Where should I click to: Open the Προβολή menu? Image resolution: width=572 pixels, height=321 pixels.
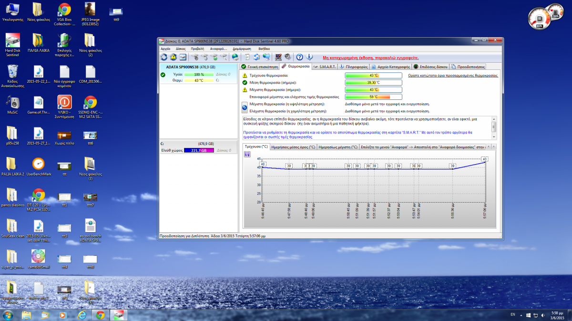(197, 49)
